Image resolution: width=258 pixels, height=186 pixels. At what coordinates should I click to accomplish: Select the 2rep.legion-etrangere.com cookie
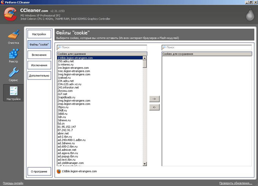click(100, 104)
